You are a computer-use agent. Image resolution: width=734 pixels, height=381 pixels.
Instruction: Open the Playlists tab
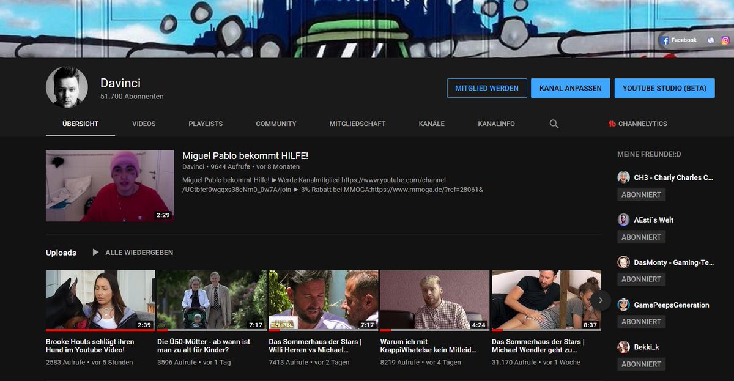206,124
